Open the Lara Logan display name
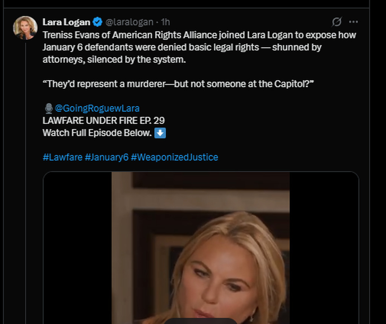The width and height of the screenshot is (386, 324). 66,22
